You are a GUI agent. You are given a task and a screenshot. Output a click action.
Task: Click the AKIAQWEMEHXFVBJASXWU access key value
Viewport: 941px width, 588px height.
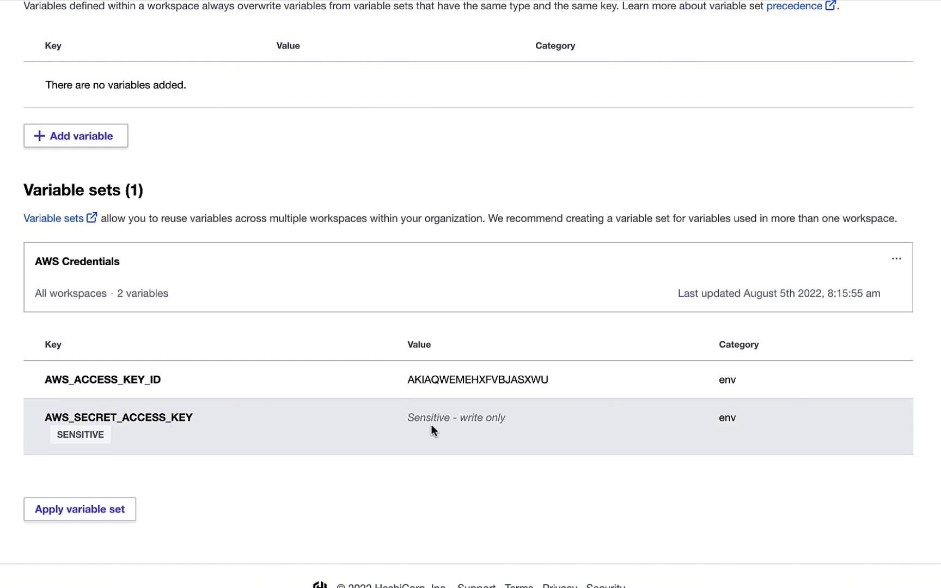pos(478,379)
